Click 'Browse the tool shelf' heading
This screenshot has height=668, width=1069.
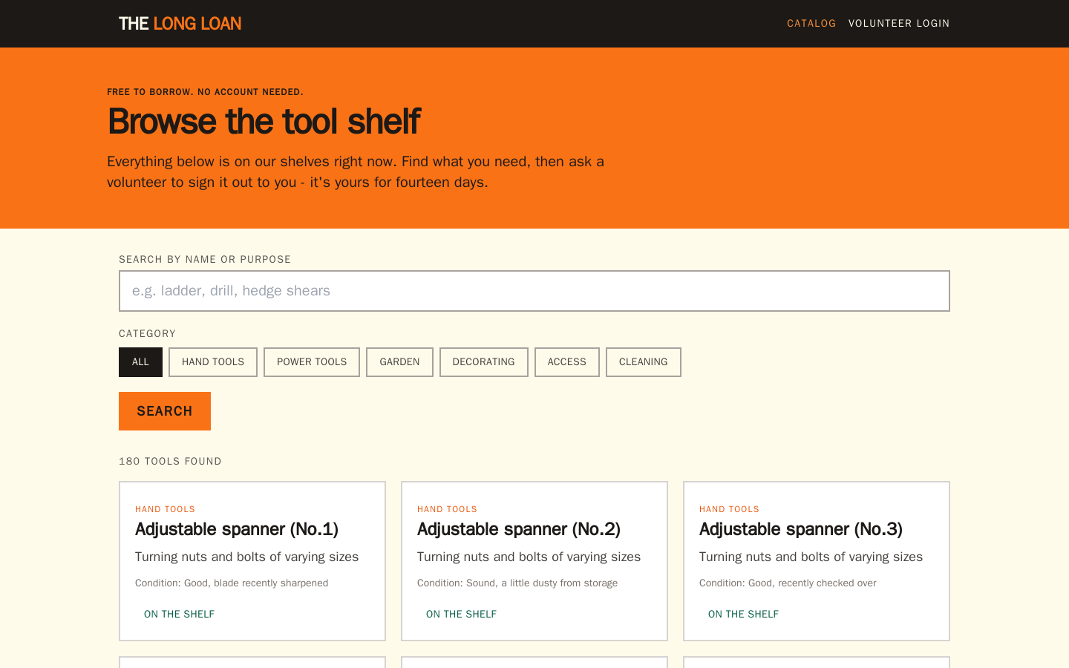264,122
